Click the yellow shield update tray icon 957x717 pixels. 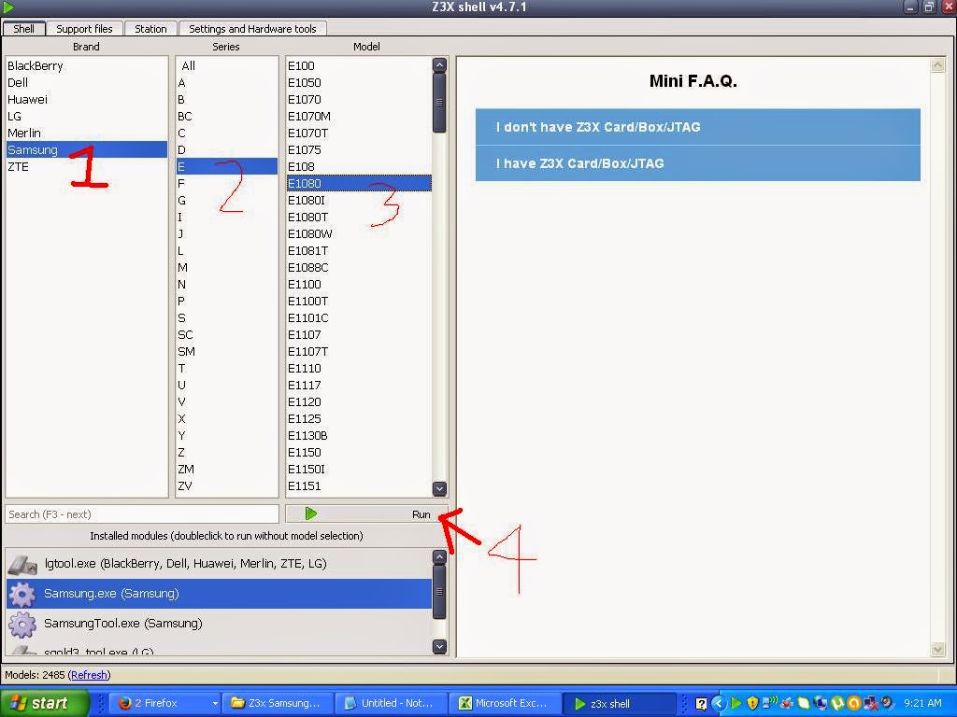pyautogui.click(x=751, y=703)
